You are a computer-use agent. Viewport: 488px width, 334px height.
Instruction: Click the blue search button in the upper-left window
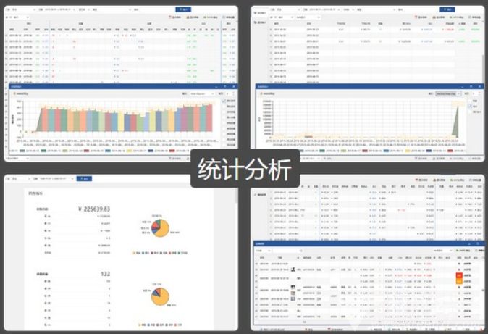point(183,9)
